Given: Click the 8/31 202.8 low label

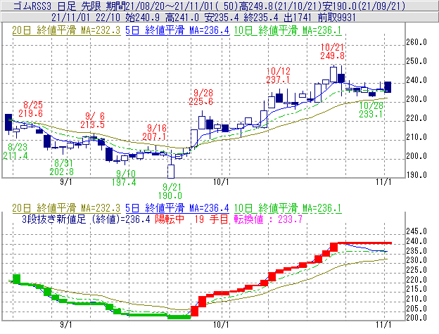Looking at the screenshot, I should point(62,167).
